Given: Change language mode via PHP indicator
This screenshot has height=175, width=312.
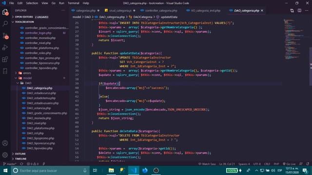Looking at the screenshot, I should pos(276,164).
